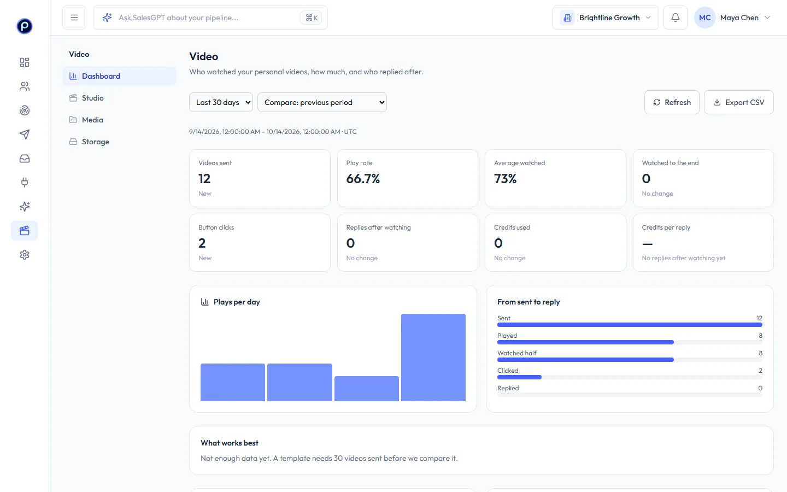Click the Sent progress bar

630,325
